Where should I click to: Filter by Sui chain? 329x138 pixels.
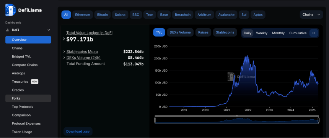pos(244,14)
